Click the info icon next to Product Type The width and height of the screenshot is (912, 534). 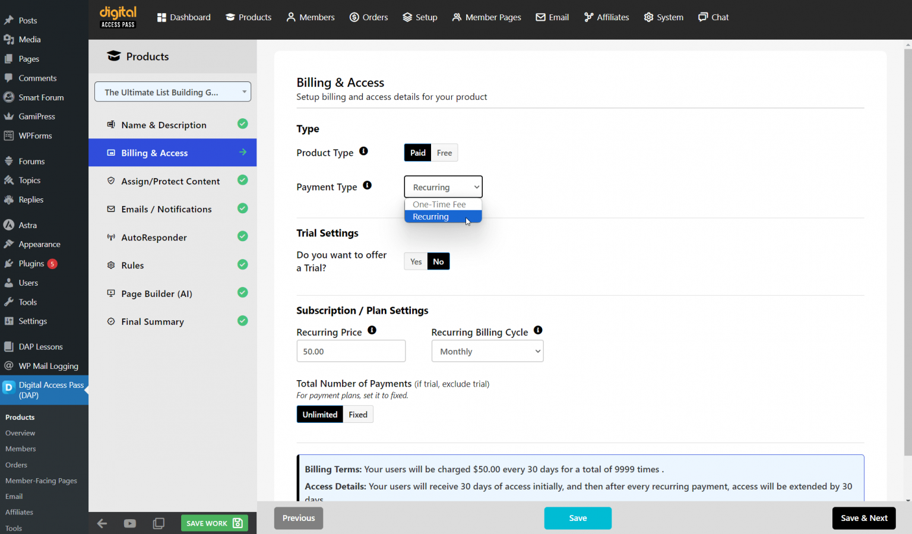pyautogui.click(x=364, y=151)
